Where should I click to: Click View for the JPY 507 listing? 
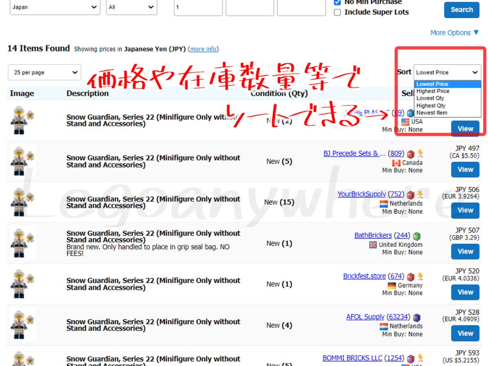point(465,252)
